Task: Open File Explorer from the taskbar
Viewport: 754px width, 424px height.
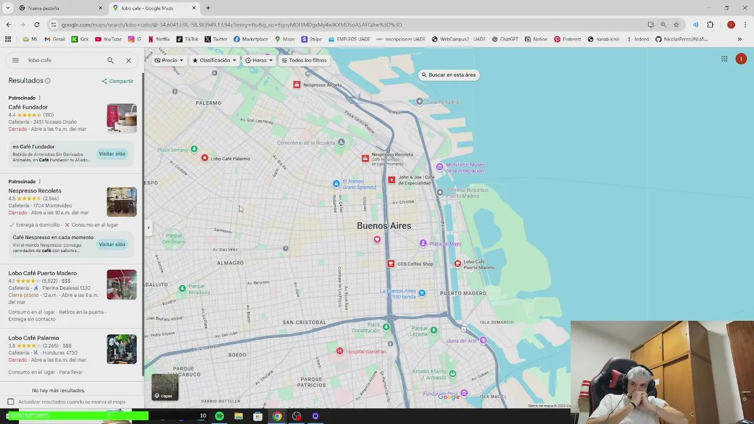Action: point(239,416)
